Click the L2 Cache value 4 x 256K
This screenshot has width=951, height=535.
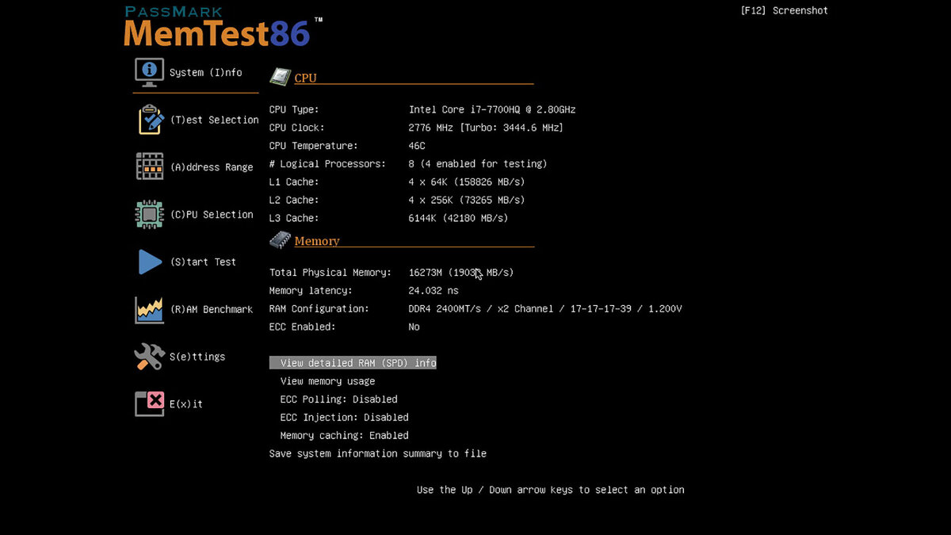(x=467, y=201)
